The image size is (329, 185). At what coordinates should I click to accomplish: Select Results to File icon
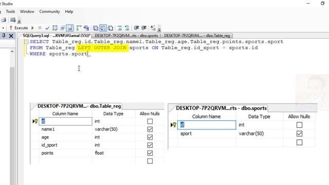111,28
